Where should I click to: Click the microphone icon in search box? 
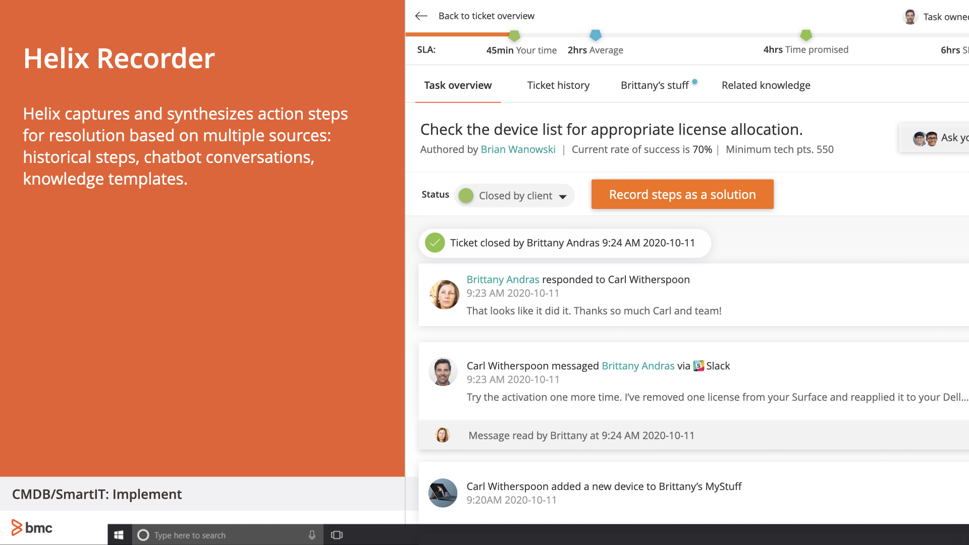pyautogui.click(x=312, y=535)
